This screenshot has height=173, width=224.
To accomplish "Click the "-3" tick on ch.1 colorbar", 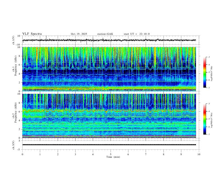I will [x=208, y=57].
